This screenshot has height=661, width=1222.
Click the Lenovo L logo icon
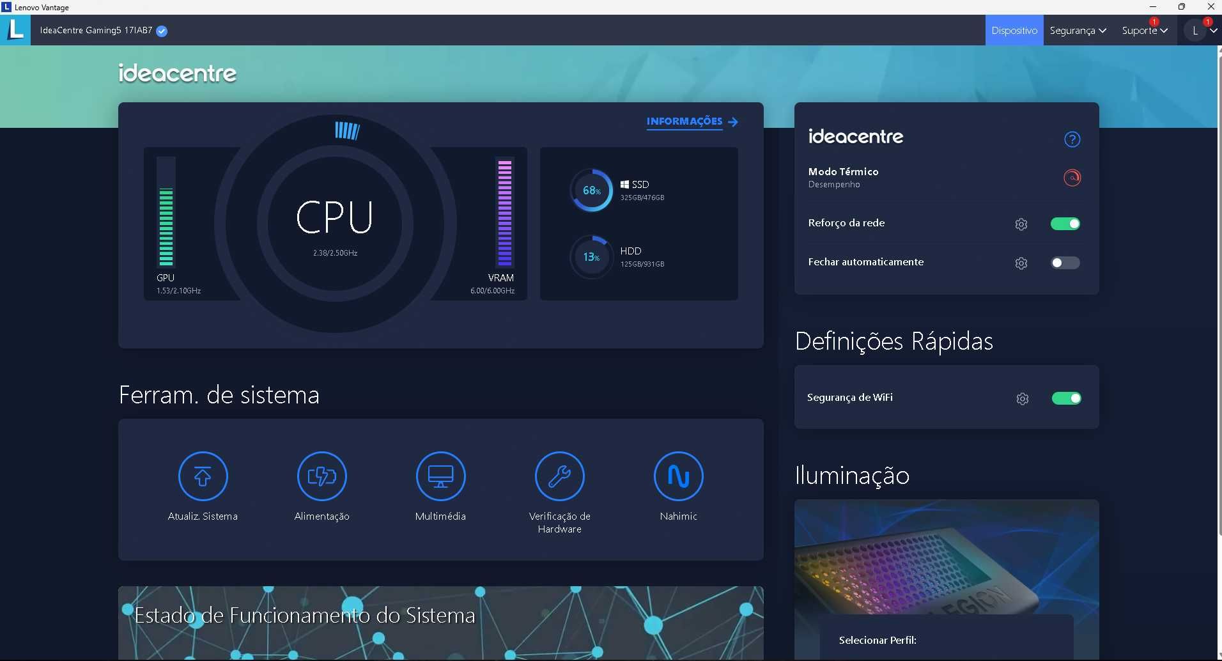click(x=15, y=29)
